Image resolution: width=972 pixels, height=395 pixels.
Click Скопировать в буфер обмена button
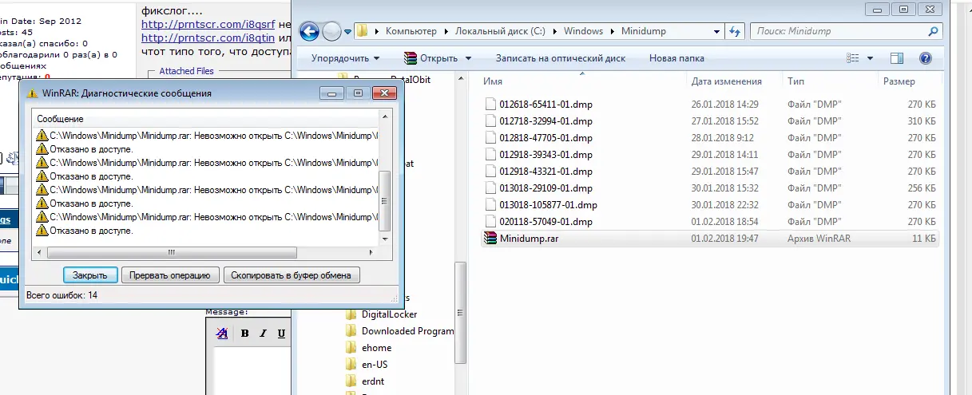292,275
